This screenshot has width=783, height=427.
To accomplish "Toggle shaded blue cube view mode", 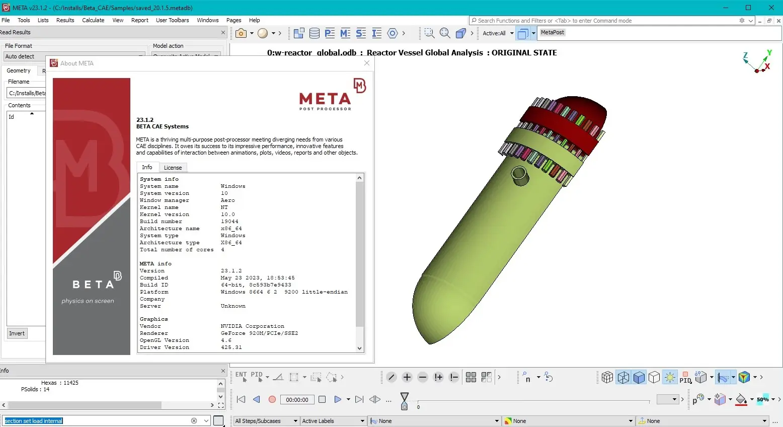I will pyautogui.click(x=639, y=377).
